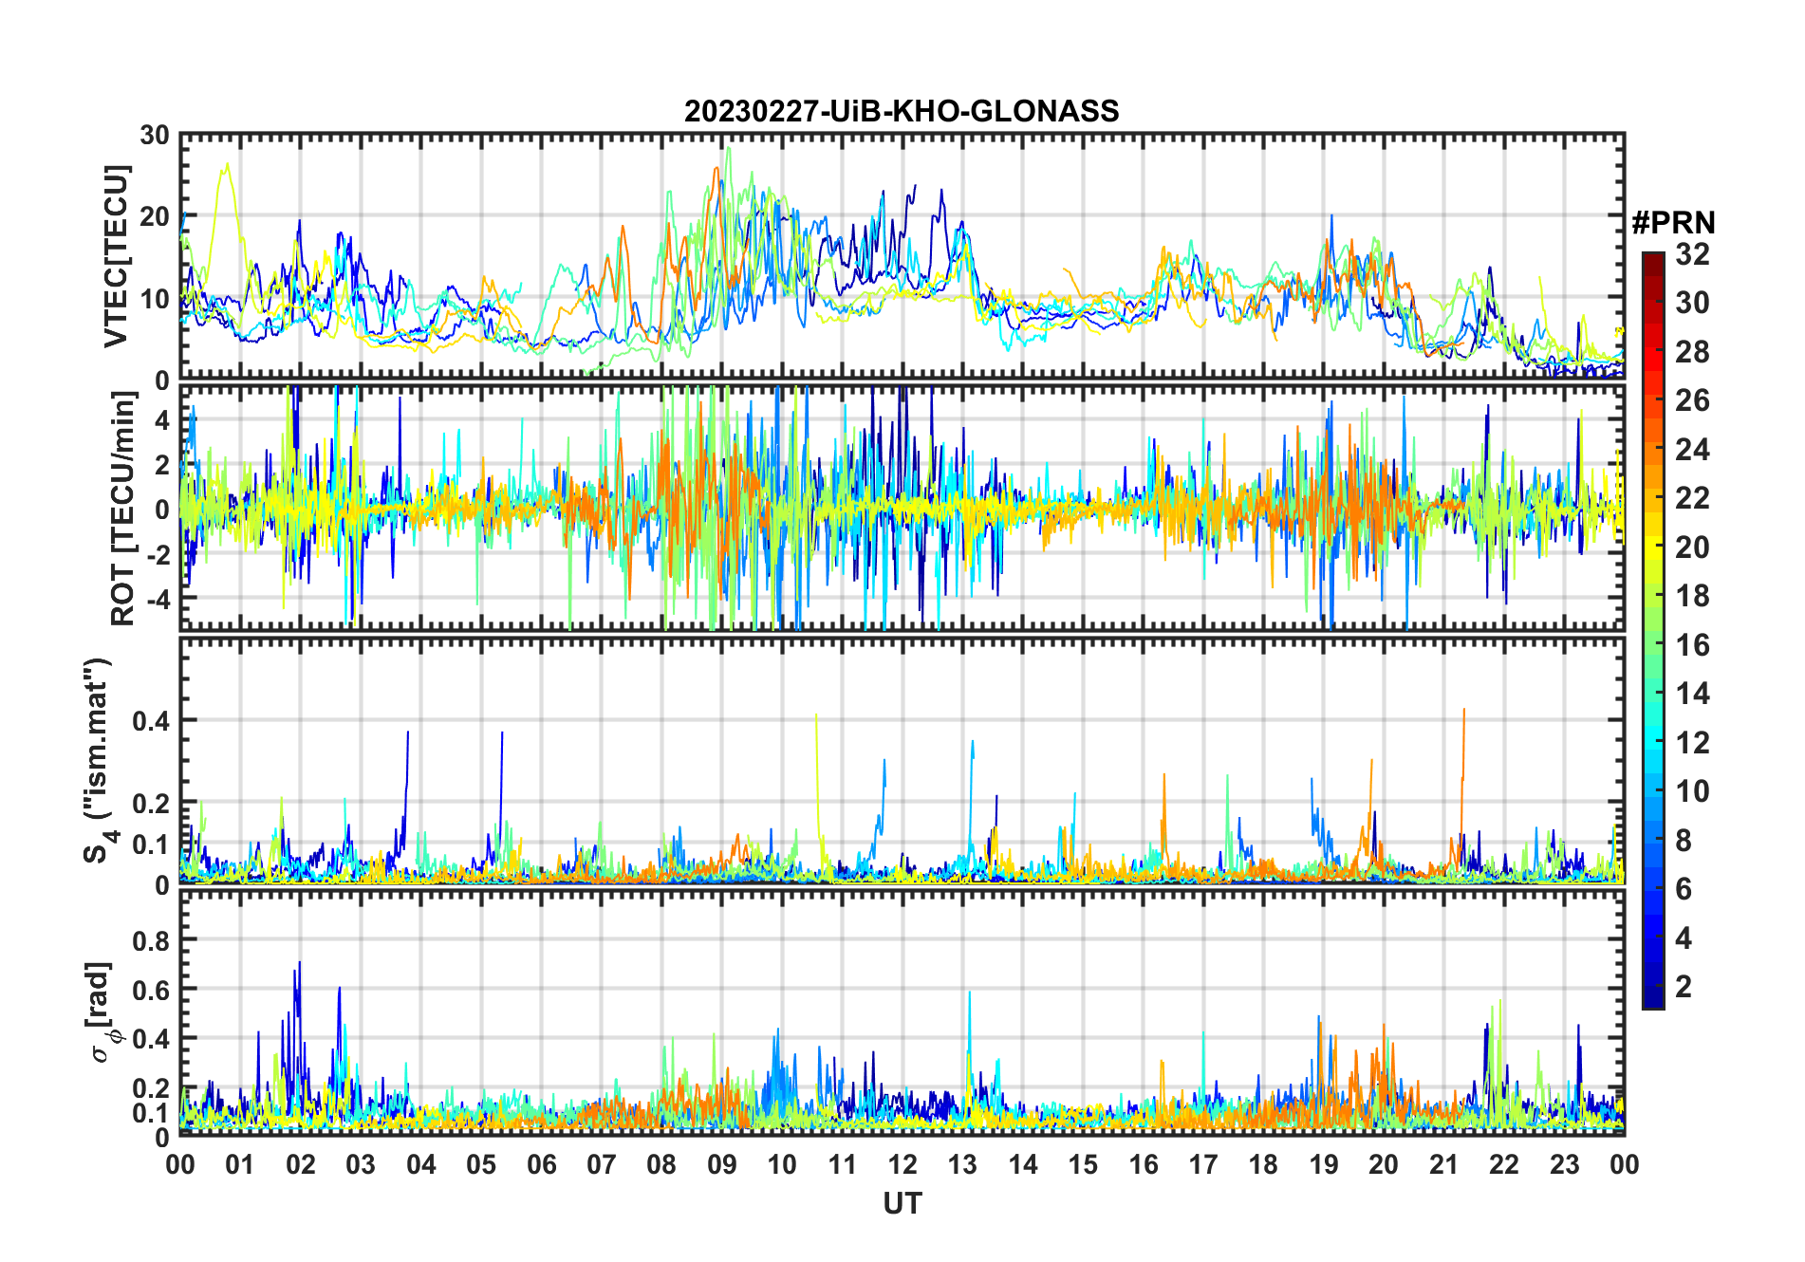Click the S4 ("ism.mat") axis label
The height and width of the screenshot is (1262, 1805).
click(x=99, y=760)
